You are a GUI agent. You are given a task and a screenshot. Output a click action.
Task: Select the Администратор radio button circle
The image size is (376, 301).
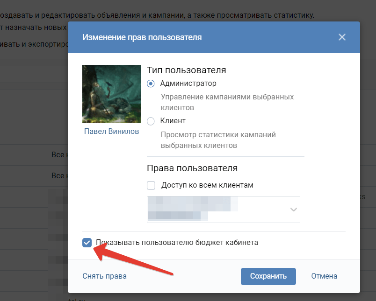coord(151,84)
